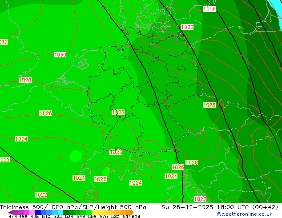282x218 pixels.
Task: Click the legend value 582
Action: click(115, 216)
